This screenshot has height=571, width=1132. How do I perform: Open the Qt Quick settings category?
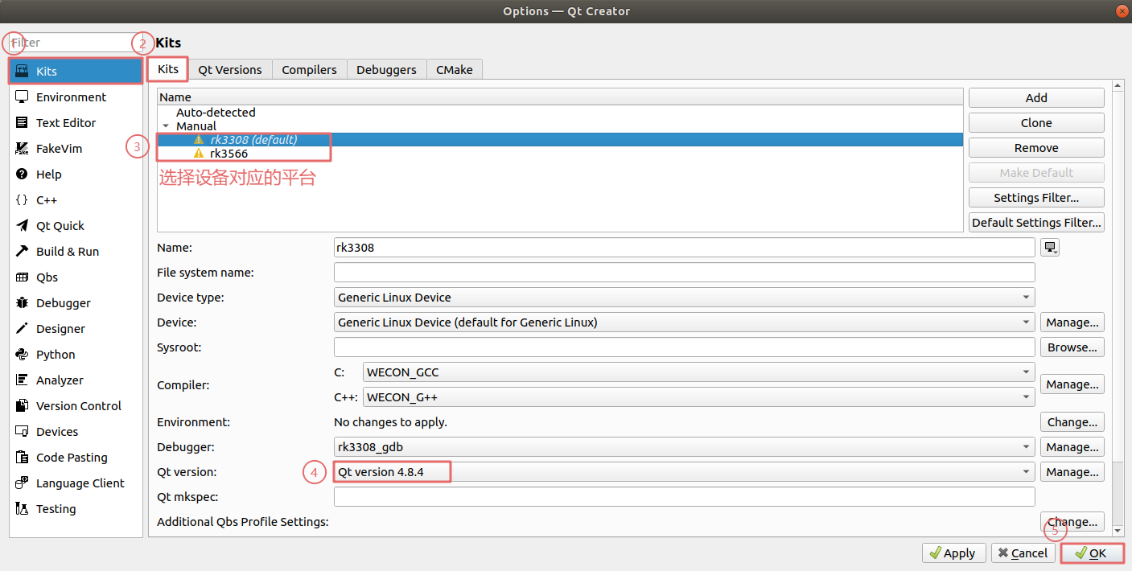point(60,226)
